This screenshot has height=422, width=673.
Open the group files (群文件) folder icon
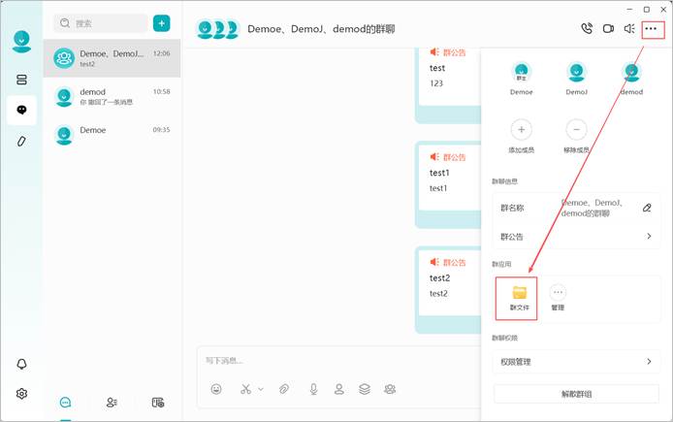click(520, 292)
